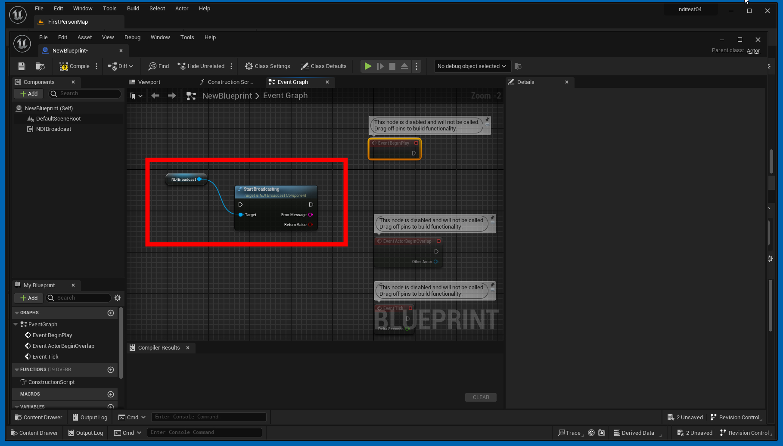783x446 pixels.
Task: Click the Save blueprint icon
Action: point(22,66)
